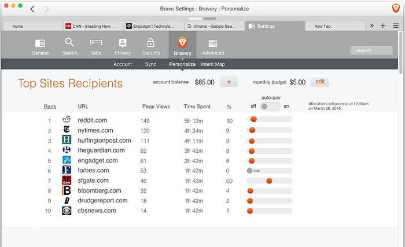Click the settings search field
Screen dimensions: 405x247
pos(371,50)
